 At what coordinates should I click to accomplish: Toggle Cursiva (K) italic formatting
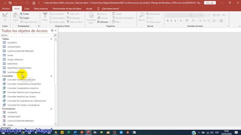[x=171, y=21]
